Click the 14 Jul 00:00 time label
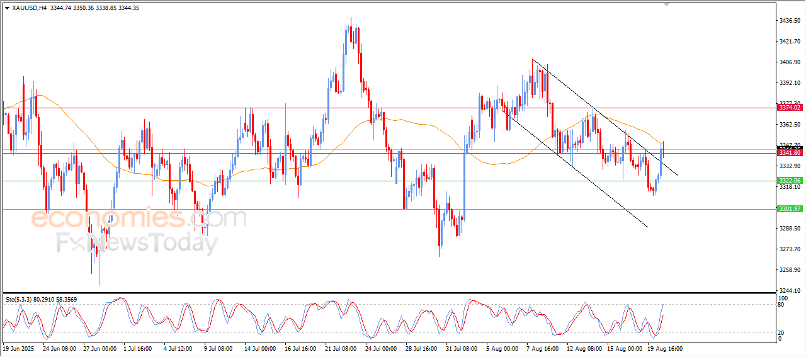806x357 pixels. [x=261, y=348]
